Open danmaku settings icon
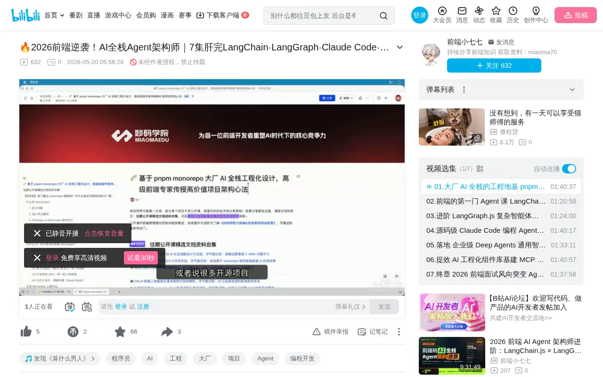The image size is (603, 377). click(87, 307)
